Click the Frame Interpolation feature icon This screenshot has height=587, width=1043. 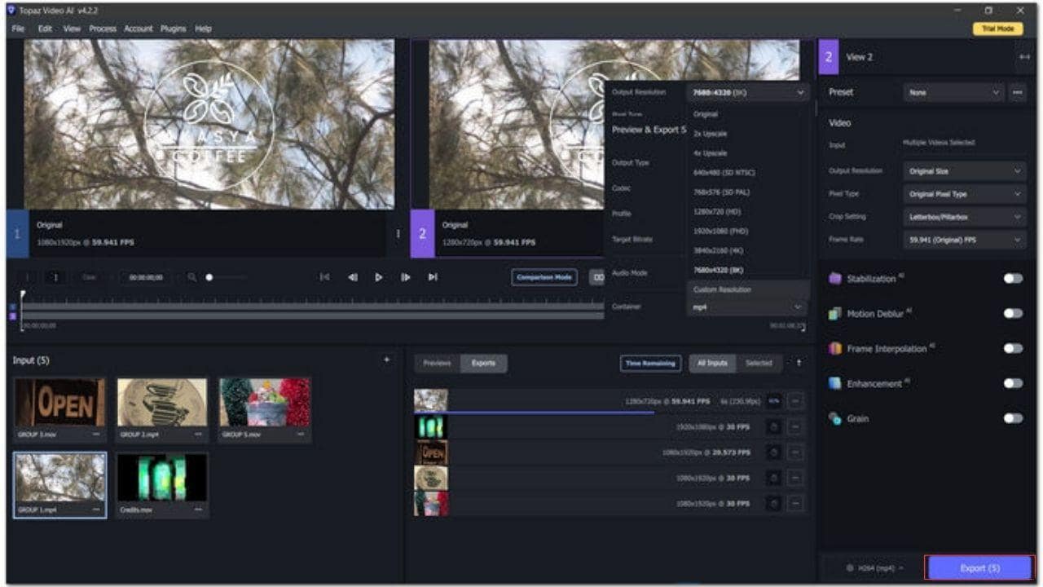(x=834, y=349)
